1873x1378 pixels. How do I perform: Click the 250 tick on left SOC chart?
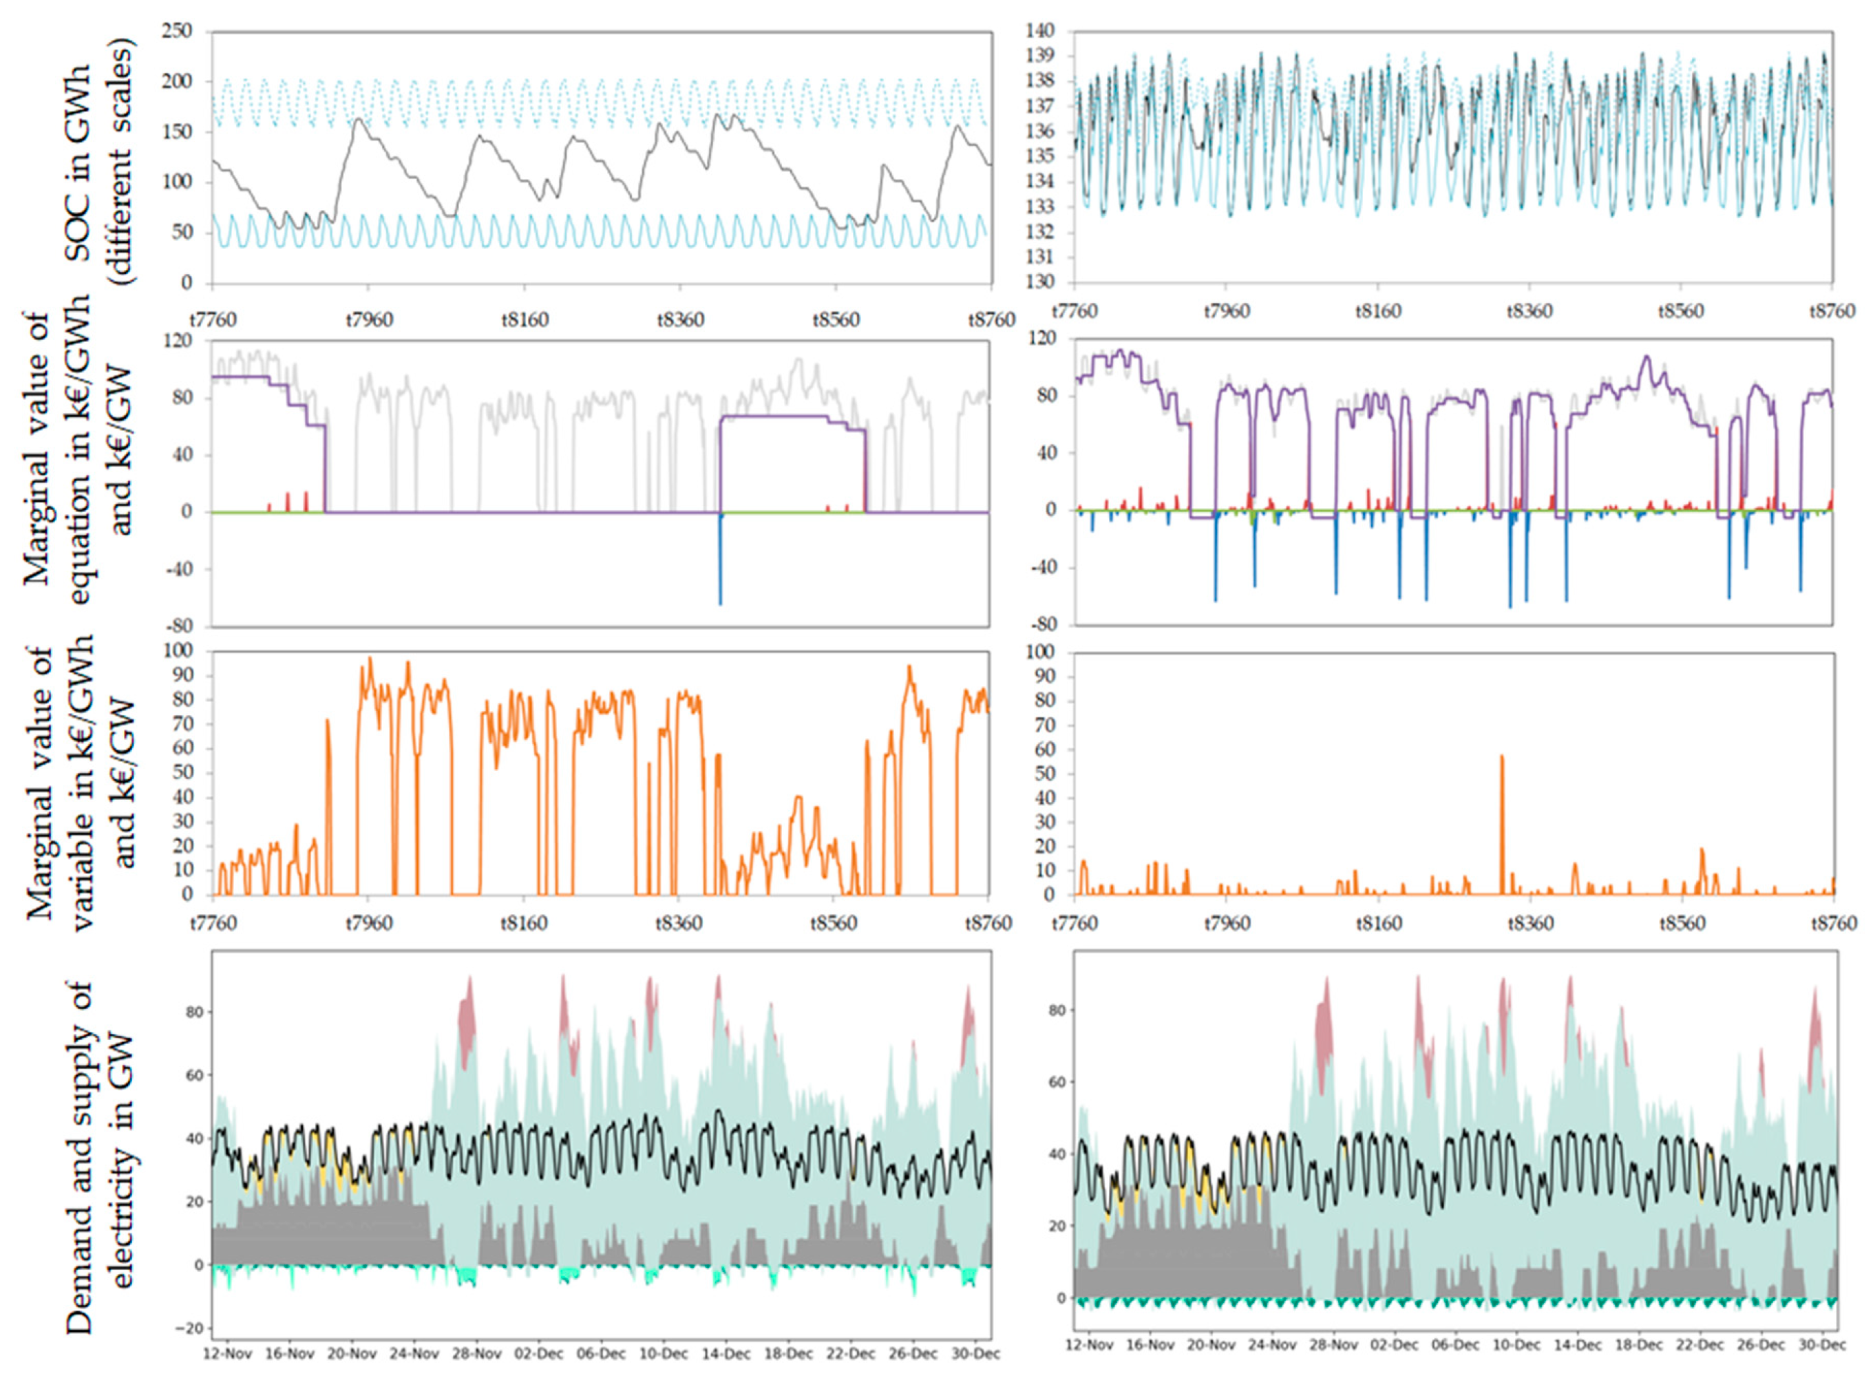tap(176, 32)
